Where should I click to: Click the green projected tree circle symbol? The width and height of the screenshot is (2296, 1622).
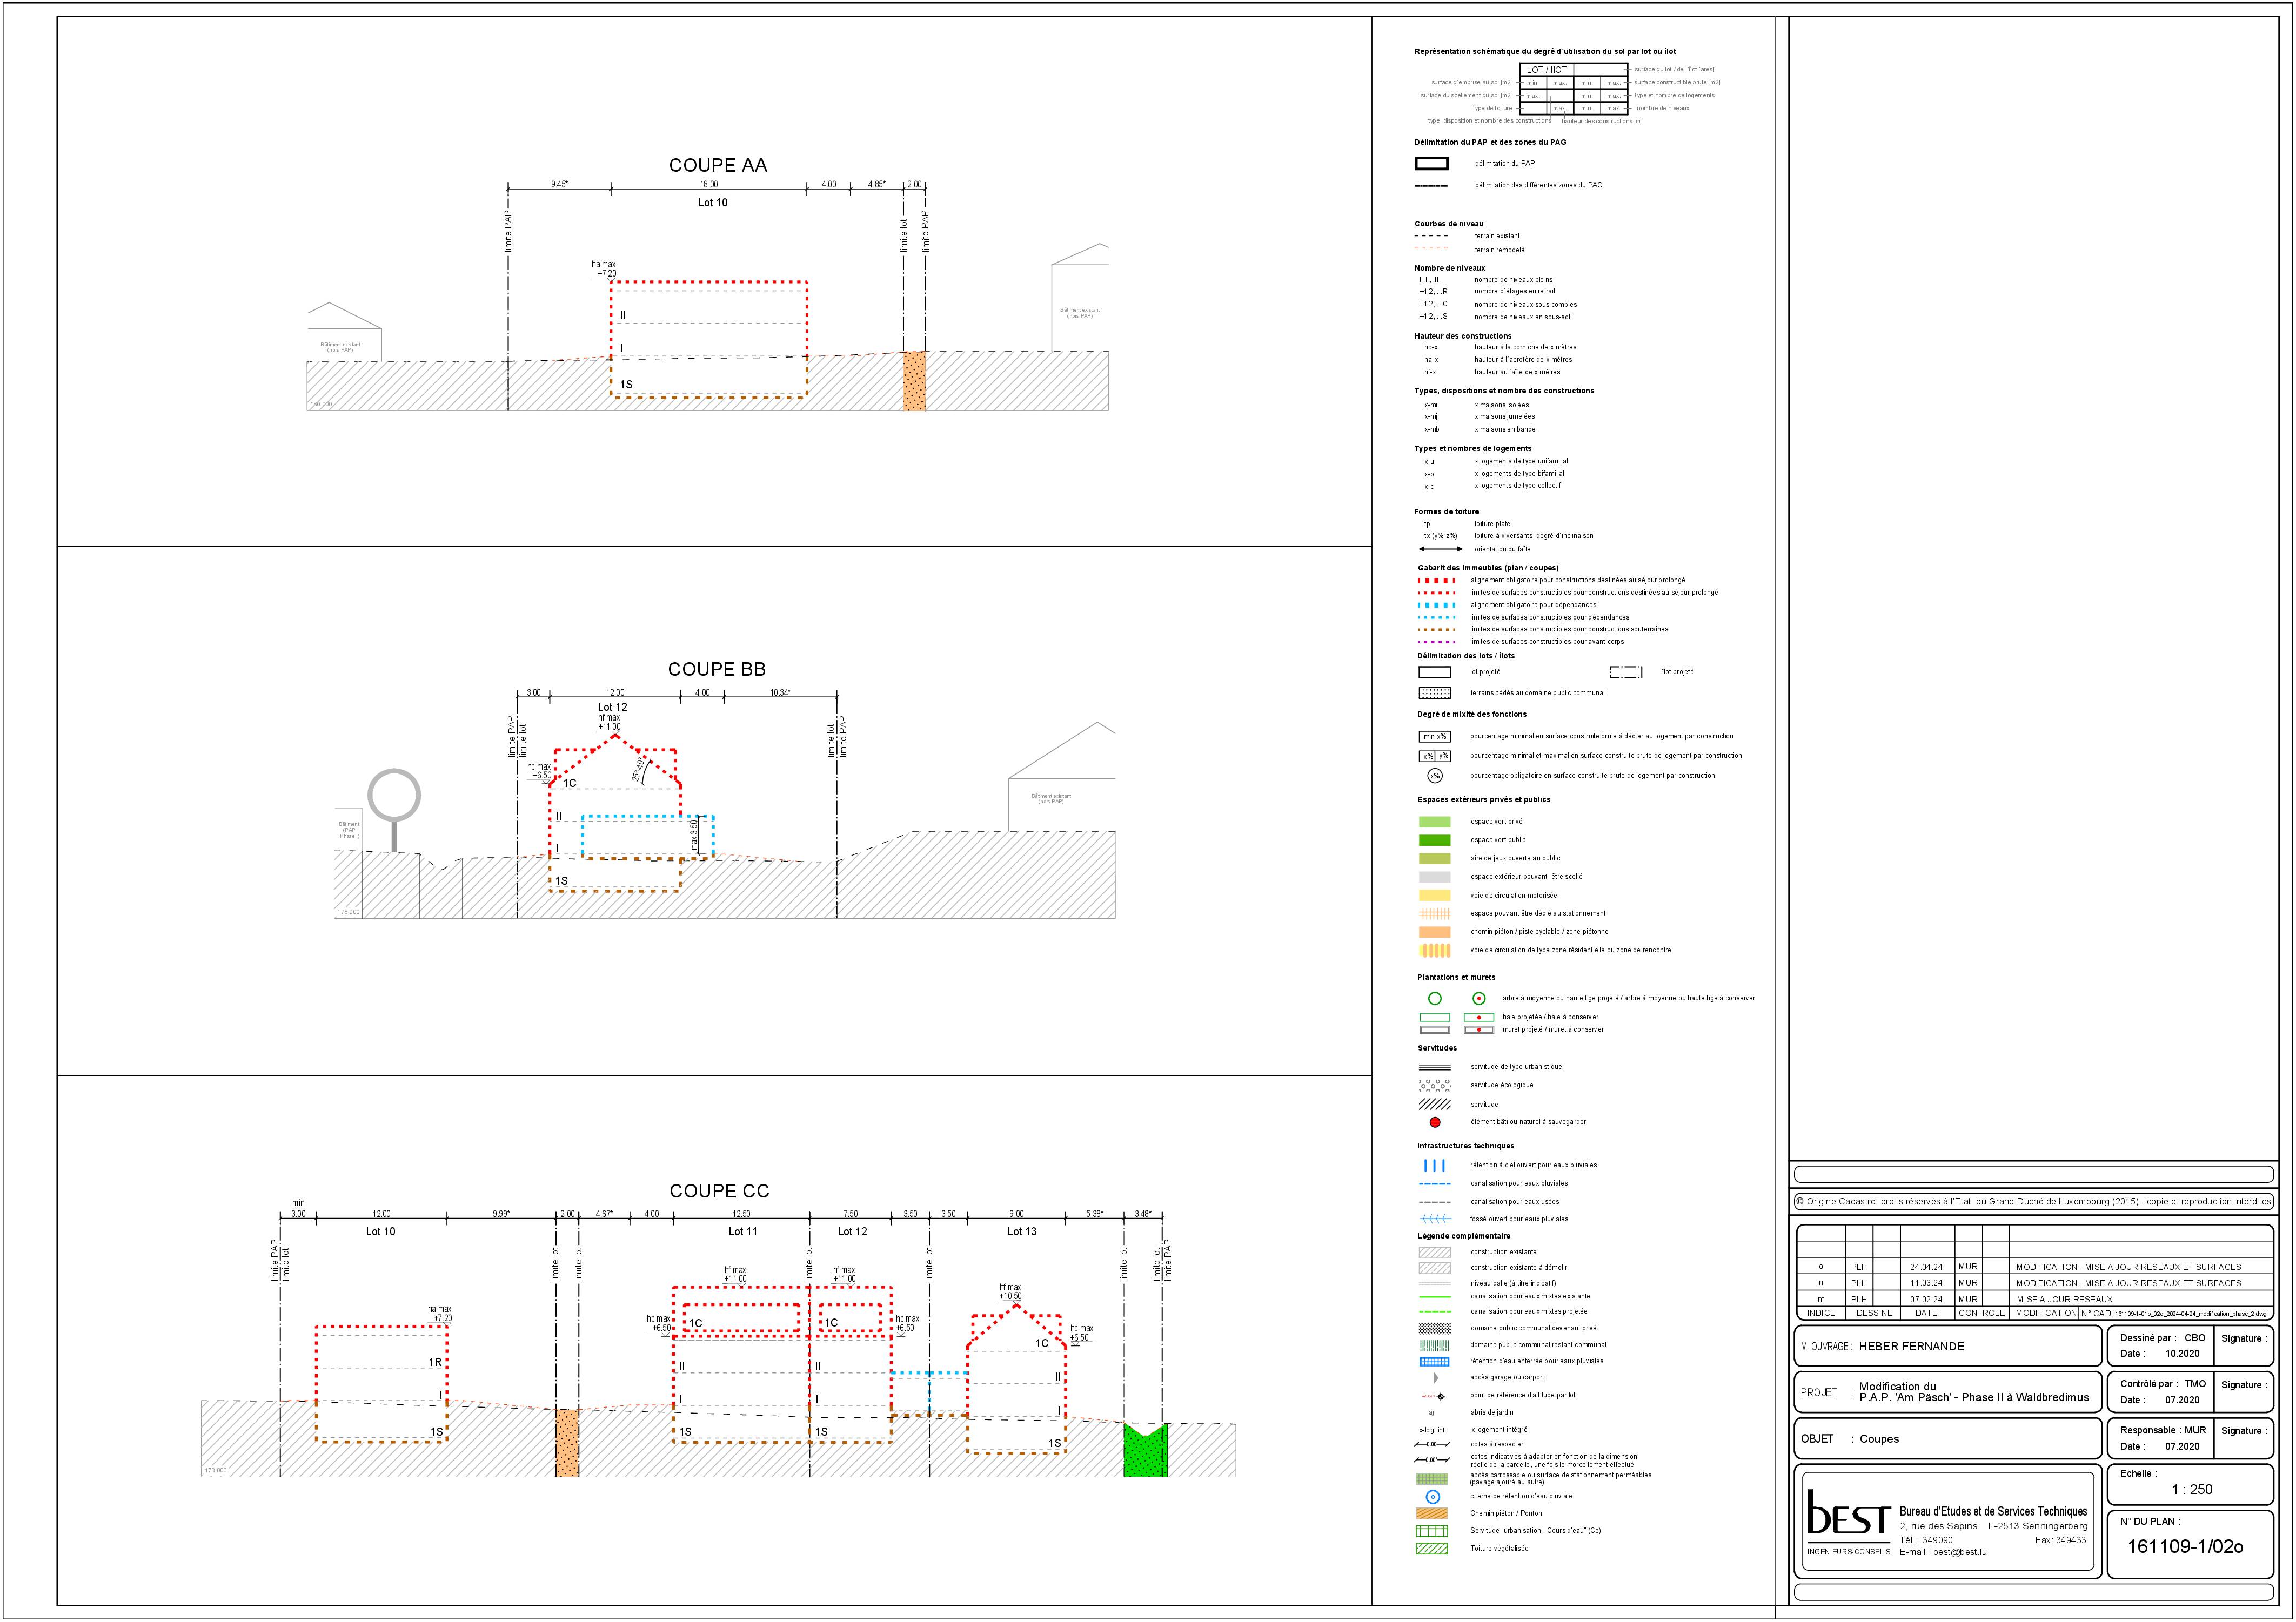click(1434, 998)
